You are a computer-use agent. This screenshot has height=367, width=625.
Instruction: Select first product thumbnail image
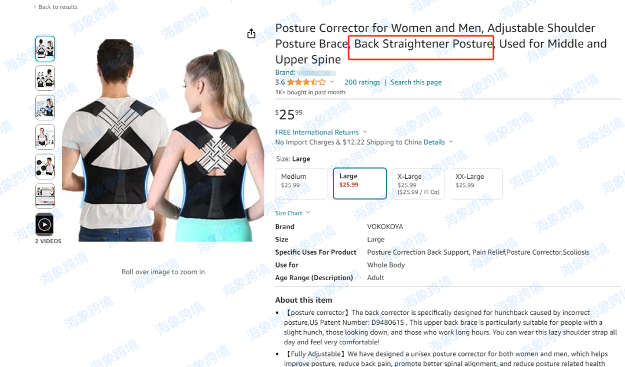tap(45, 49)
